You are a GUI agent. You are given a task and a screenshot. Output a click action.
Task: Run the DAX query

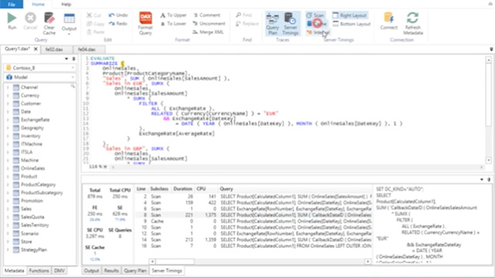(12, 21)
